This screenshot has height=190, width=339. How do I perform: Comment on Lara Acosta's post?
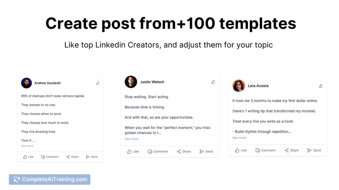coord(265,150)
